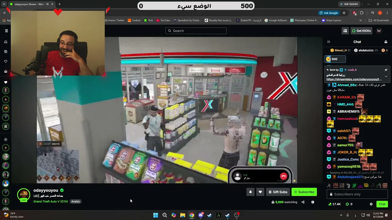The height and width of the screenshot is (220, 392).
Task: Open Chrome three-dot menu
Action: tap(387, 13)
